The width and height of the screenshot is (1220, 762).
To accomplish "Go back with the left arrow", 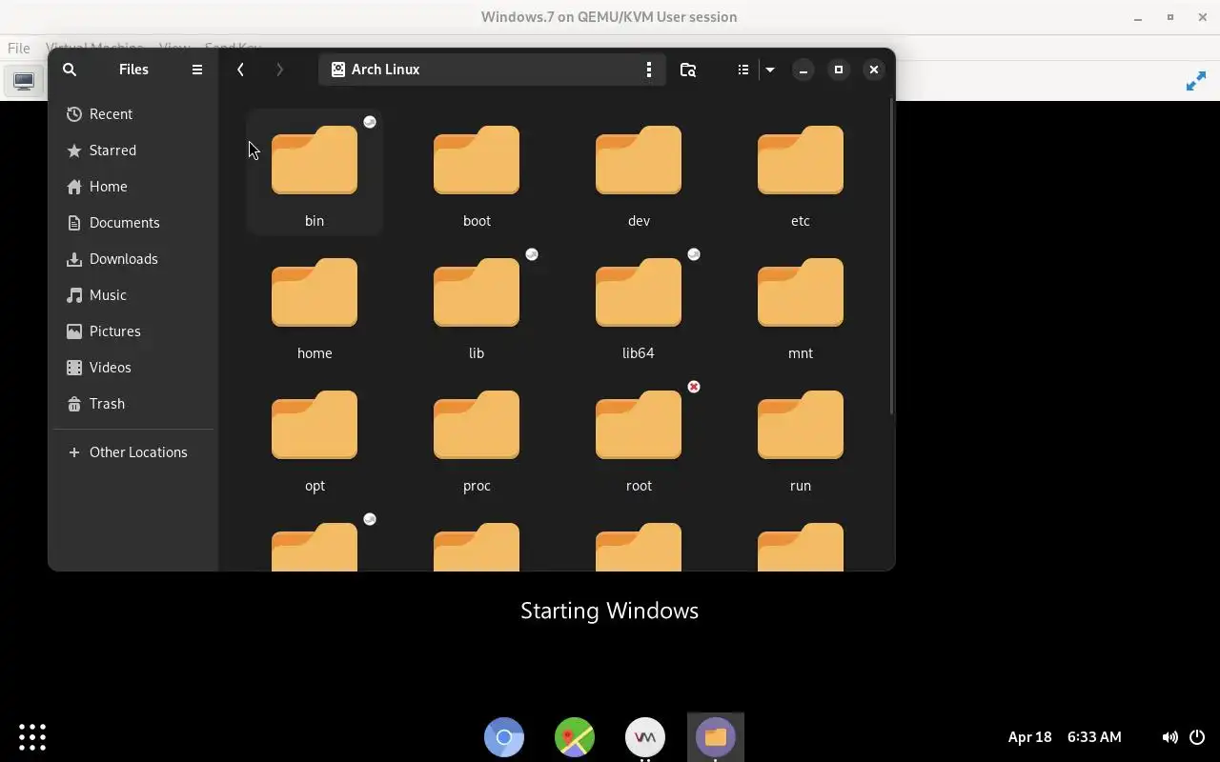I will 241,70.
